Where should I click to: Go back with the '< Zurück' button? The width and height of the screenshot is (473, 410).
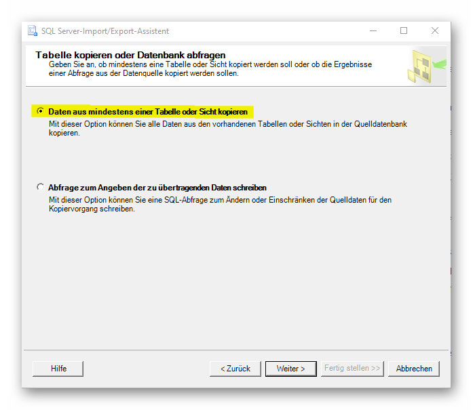[235, 369]
